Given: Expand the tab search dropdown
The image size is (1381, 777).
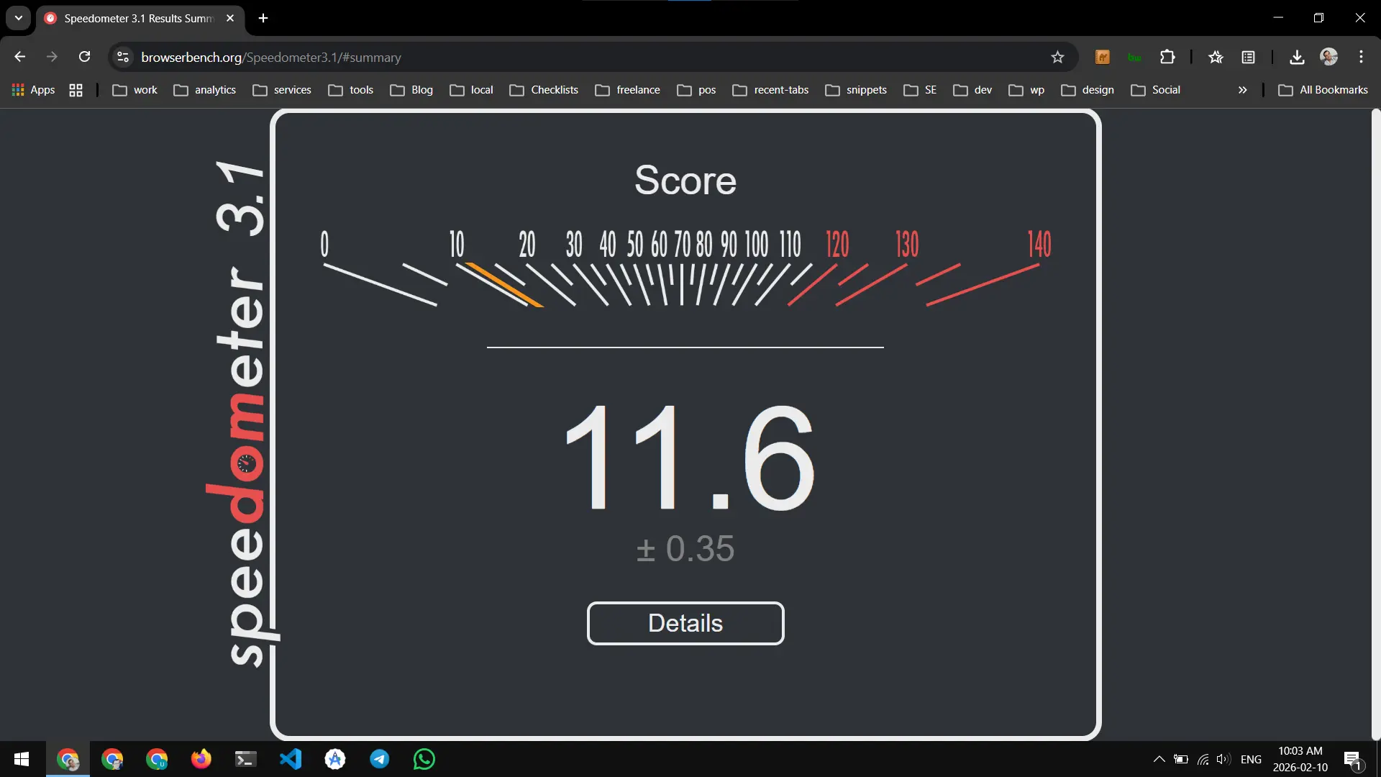Looking at the screenshot, I should point(18,18).
